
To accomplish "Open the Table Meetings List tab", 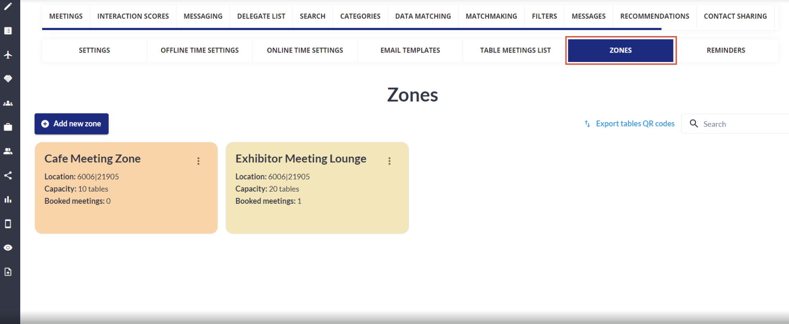I will tap(515, 50).
